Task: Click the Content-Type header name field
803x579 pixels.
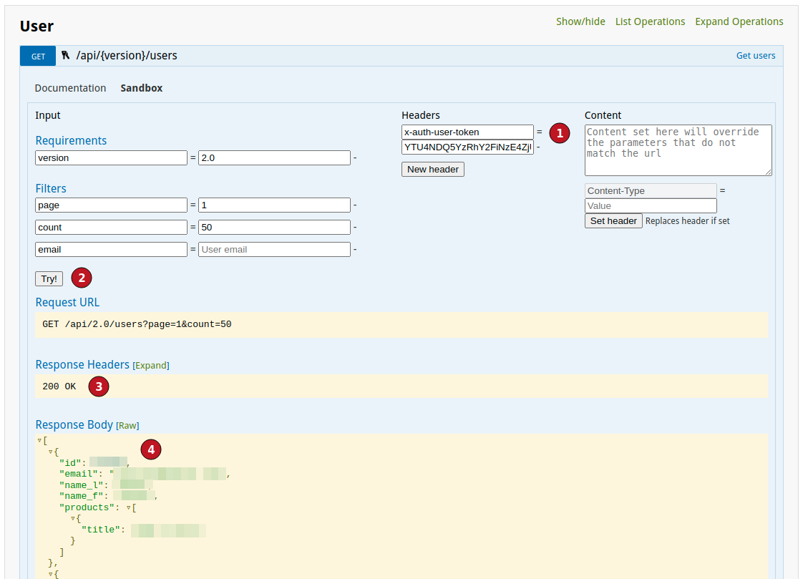Action: [651, 191]
